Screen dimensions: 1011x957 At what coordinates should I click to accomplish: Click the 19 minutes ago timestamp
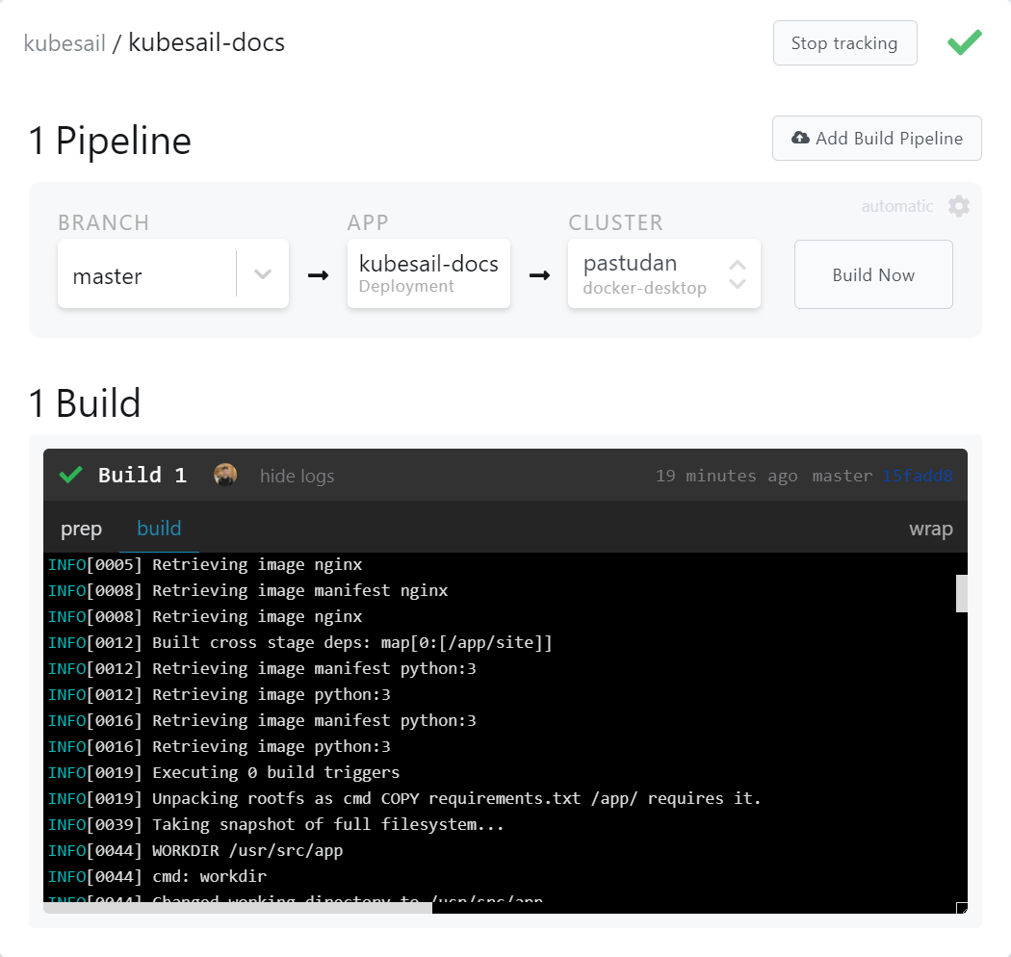[x=727, y=476]
